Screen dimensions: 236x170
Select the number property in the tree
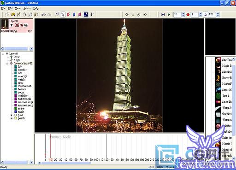pyautogui.click(x=22, y=70)
